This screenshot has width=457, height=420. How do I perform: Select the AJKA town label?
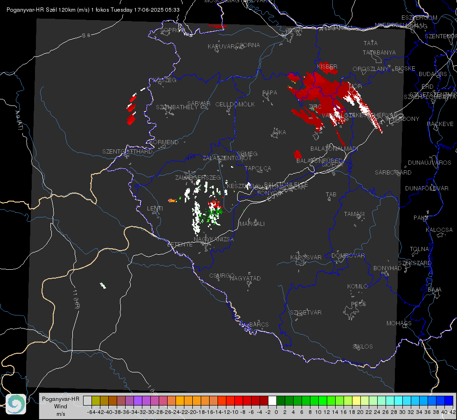pyautogui.click(x=279, y=133)
